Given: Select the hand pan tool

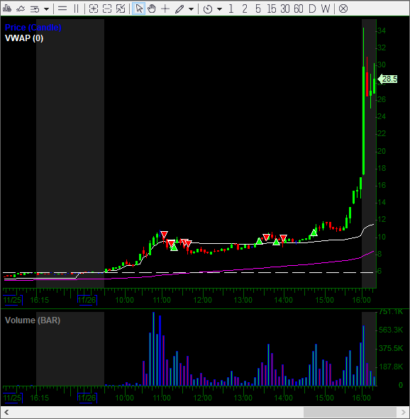Looking at the screenshot, I should click(152, 9).
